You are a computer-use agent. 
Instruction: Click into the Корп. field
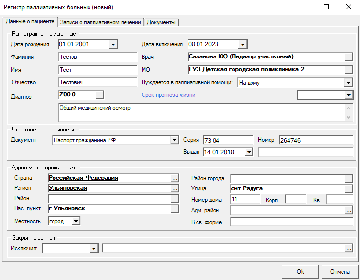pos(295,199)
